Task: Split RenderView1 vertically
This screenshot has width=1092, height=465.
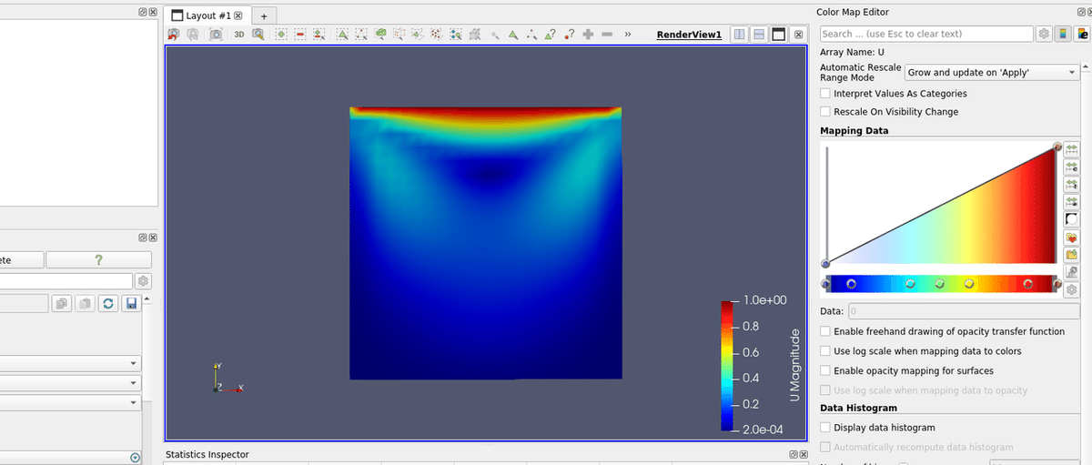Action: (759, 34)
